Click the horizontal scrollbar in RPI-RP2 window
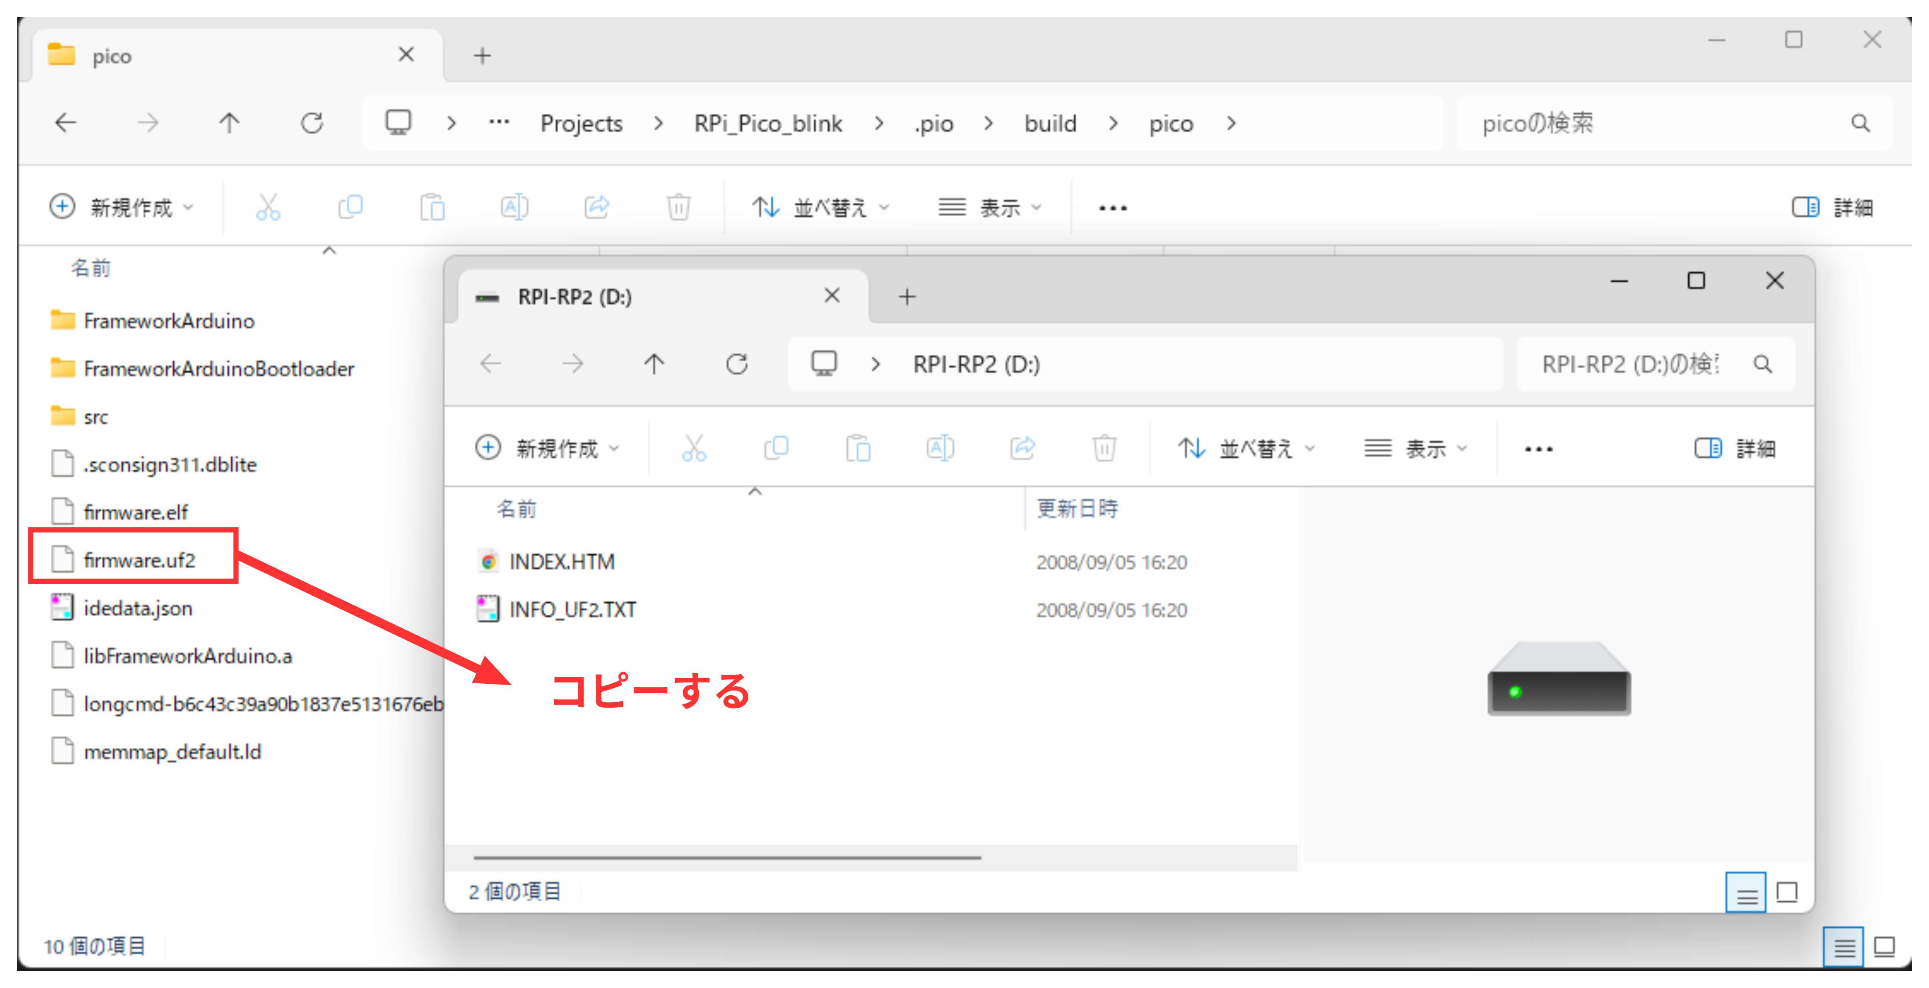The image size is (1929, 988). click(x=726, y=858)
